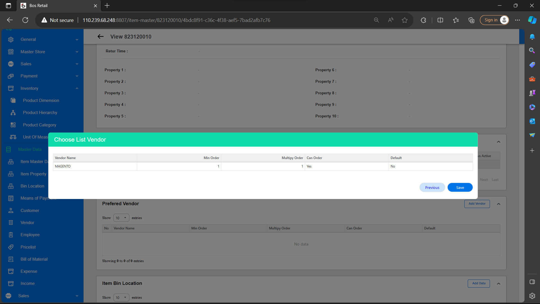Add this page to favorites star
Image resolution: width=540 pixels, height=304 pixels.
click(404, 20)
